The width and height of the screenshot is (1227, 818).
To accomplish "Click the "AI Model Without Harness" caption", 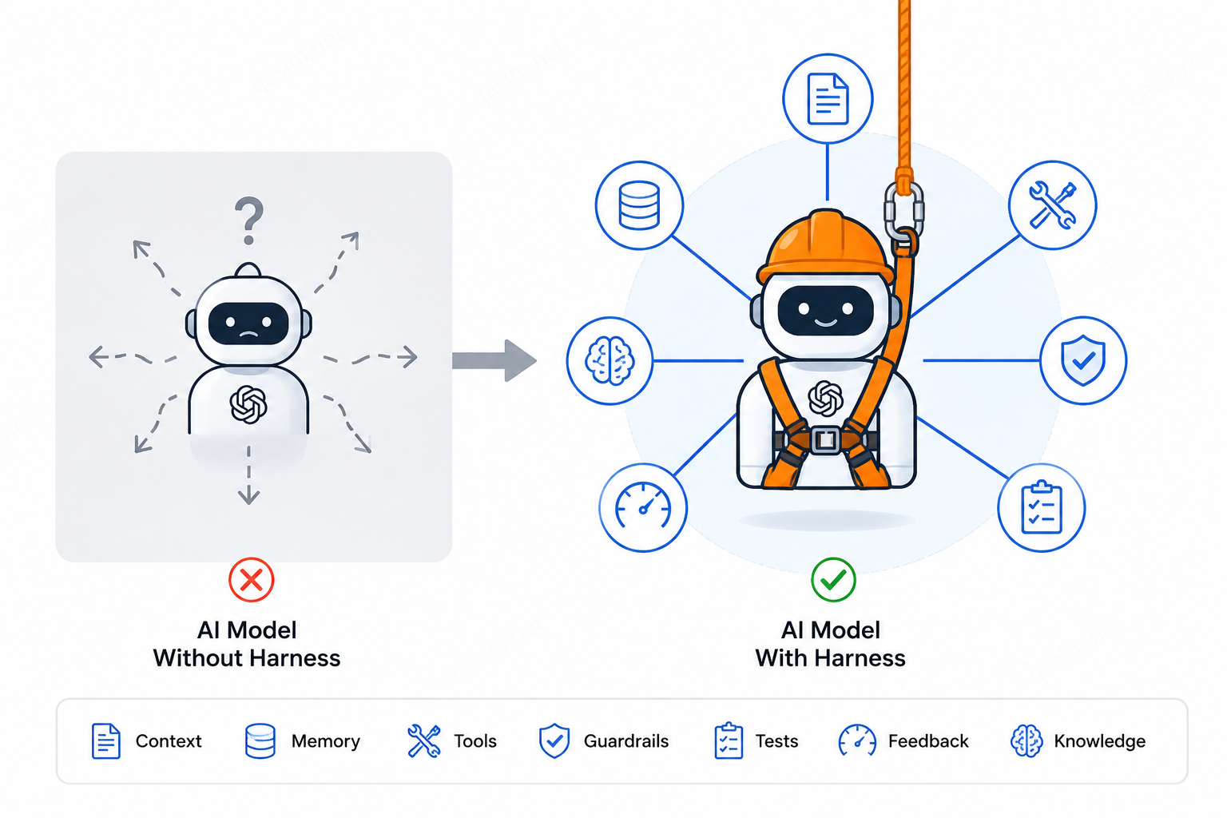I will (x=247, y=644).
